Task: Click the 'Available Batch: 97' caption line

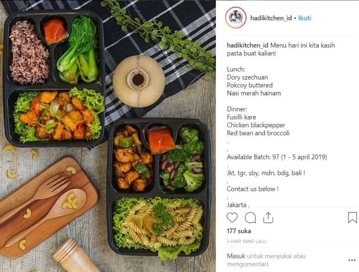Action: tap(277, 157)
